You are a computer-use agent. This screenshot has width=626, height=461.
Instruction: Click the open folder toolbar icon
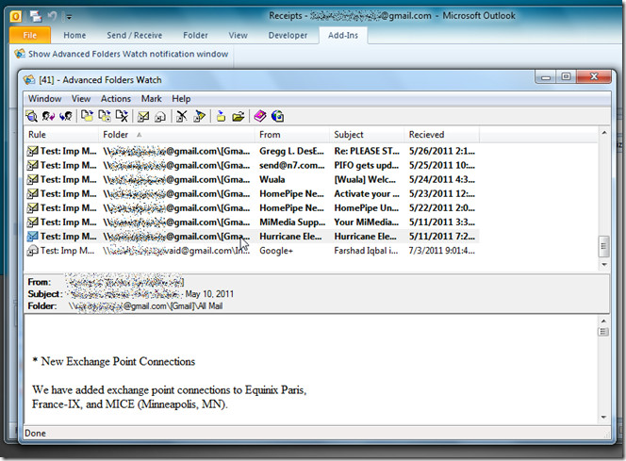[x=239, y=116]
